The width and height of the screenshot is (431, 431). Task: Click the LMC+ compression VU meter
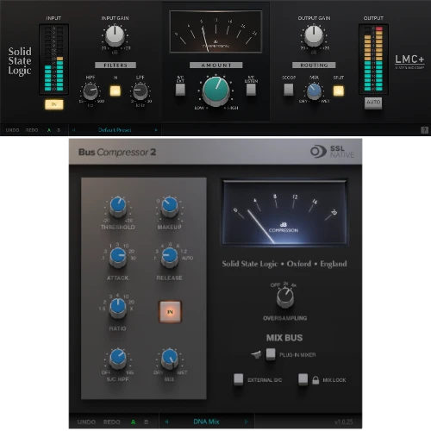click(215, 32)
